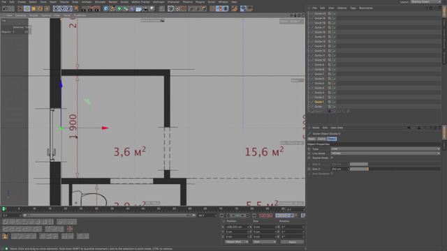Switch to the Basic tab

(x=312, y=139)
